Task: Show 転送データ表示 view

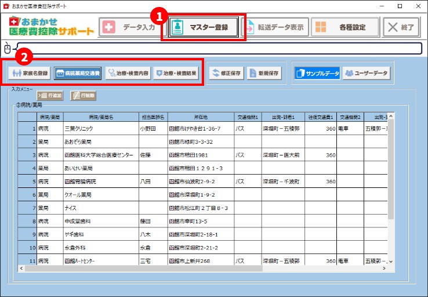Action: click(x=275, y=27)
